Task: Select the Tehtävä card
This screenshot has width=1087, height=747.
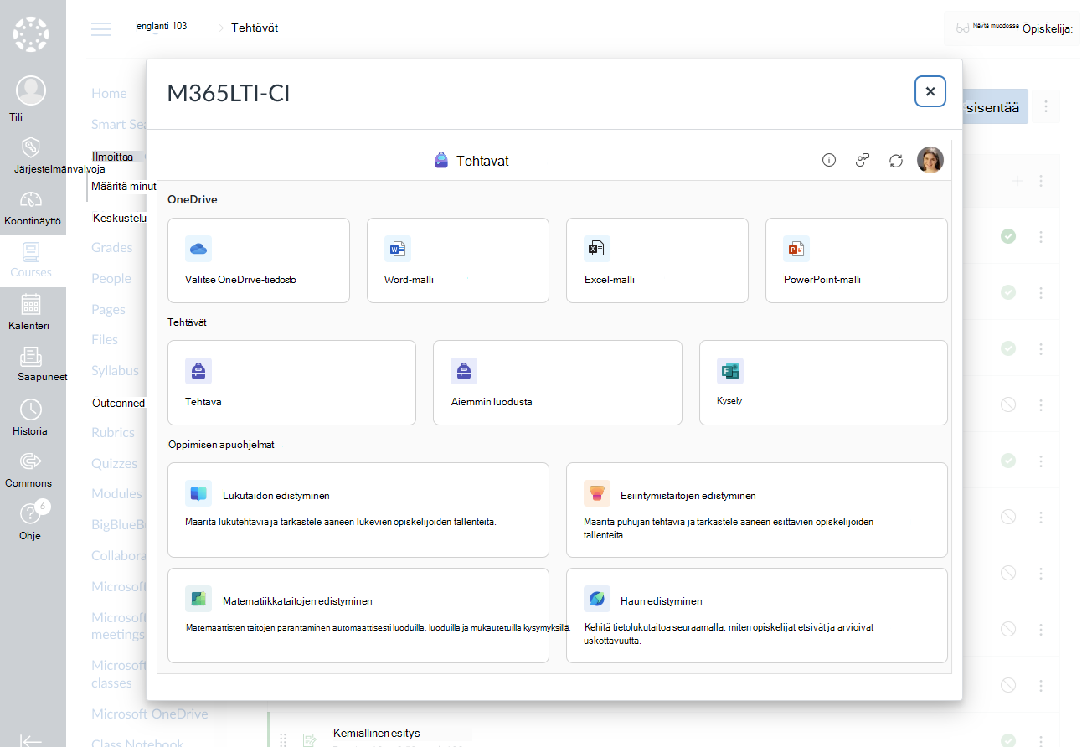Action: [291, 383]
